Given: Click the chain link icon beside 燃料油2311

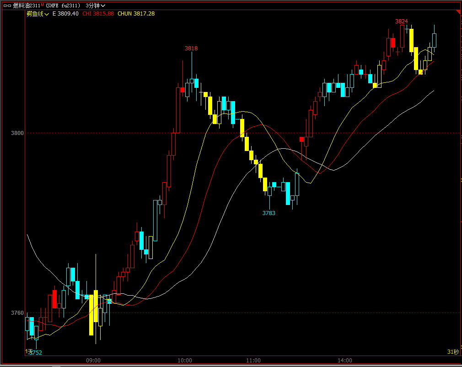Looking at the screenshot, I should coord(7,5).
